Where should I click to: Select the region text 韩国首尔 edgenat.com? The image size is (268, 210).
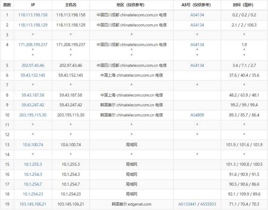[131, 204]
